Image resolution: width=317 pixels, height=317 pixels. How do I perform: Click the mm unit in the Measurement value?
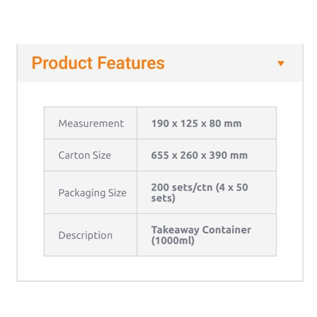point(233,123)
